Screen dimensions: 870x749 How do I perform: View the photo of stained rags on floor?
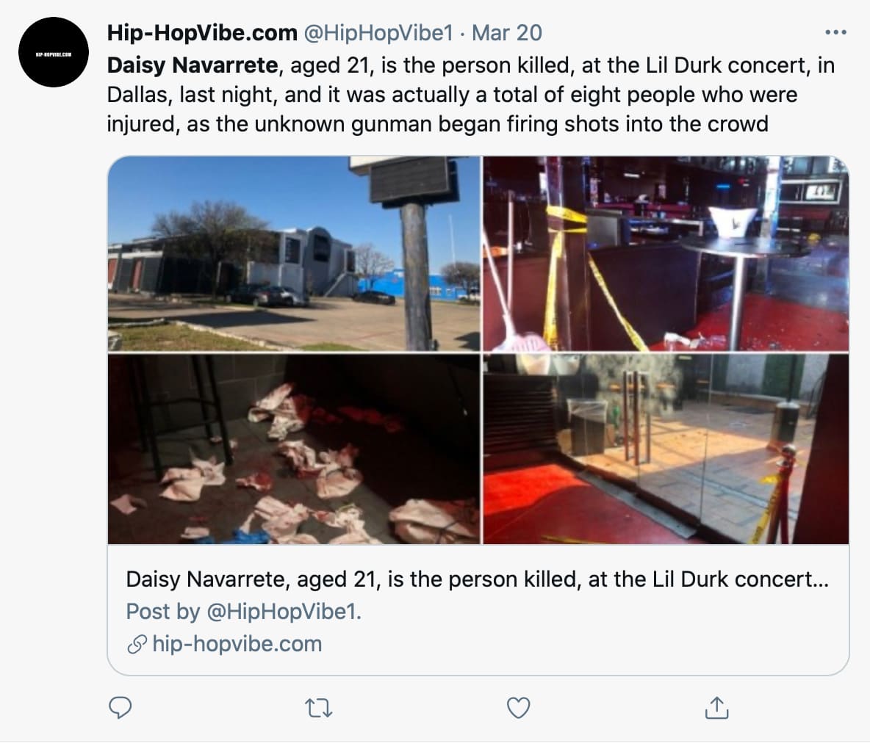pos(294,449)
